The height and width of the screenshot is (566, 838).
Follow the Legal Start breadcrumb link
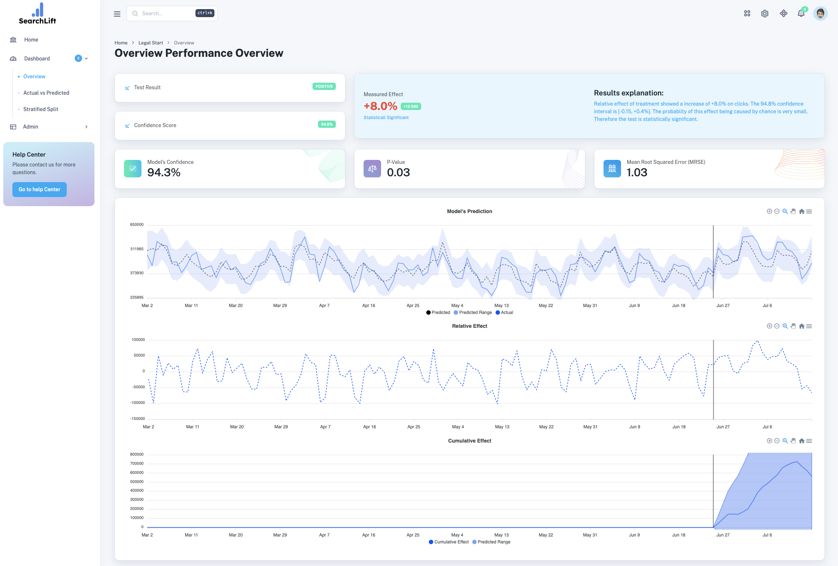pos(151,43)
